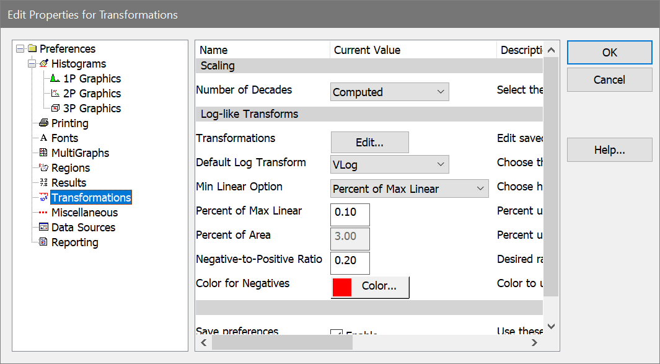Go to the Results preferences page
This screenshot has height=364, width=660.
pyautogui.click(x=69, y=183)
